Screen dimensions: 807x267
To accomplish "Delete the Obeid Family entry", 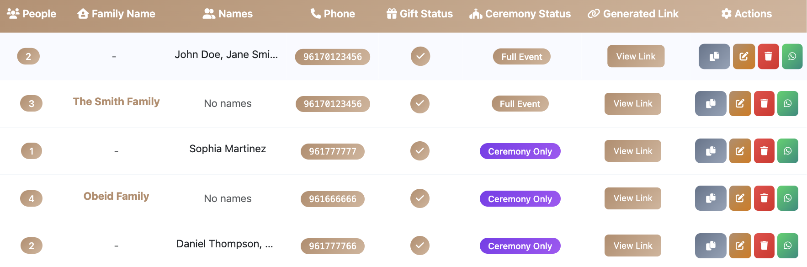I will tap(764, 198).
